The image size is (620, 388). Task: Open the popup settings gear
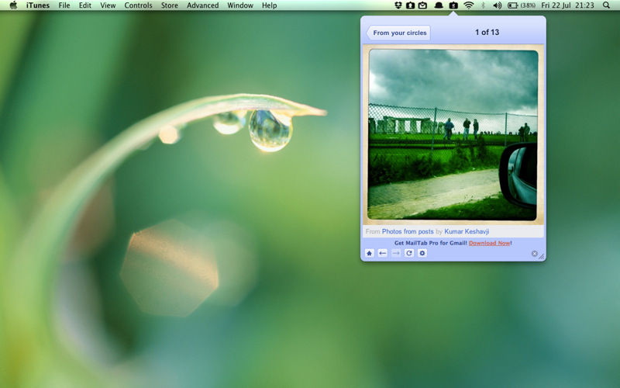click(x=422, y=253)
